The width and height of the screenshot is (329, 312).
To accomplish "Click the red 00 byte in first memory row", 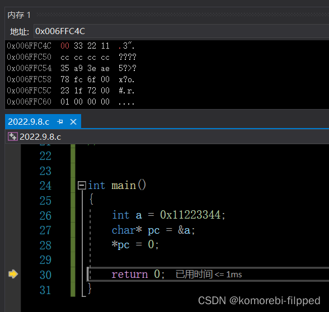I will pos(65,46).
